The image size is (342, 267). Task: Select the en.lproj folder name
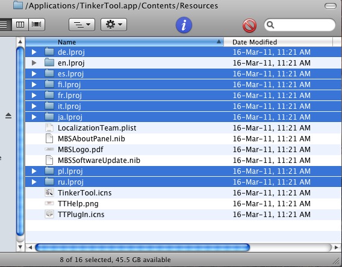coord(71,63)
